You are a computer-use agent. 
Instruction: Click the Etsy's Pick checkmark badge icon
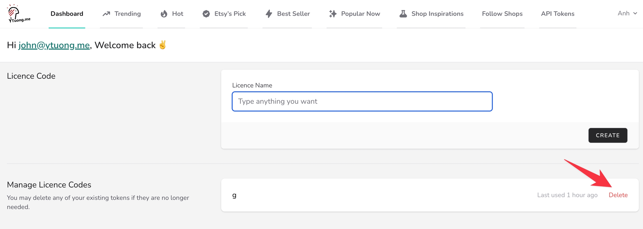click(x=206, y=14)
